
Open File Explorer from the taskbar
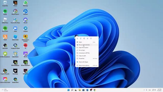[x=80, y=90]
